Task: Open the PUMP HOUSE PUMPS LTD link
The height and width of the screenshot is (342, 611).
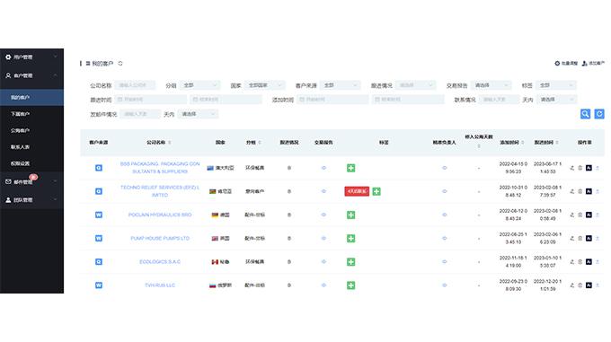Action: 160,238
